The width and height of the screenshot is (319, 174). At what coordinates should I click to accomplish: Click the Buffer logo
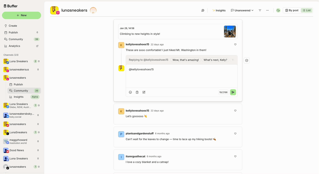click(x=11, y=6)
